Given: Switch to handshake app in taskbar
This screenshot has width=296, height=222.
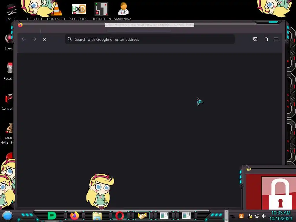Looking at the screenshot, I should tap(142, 216).
